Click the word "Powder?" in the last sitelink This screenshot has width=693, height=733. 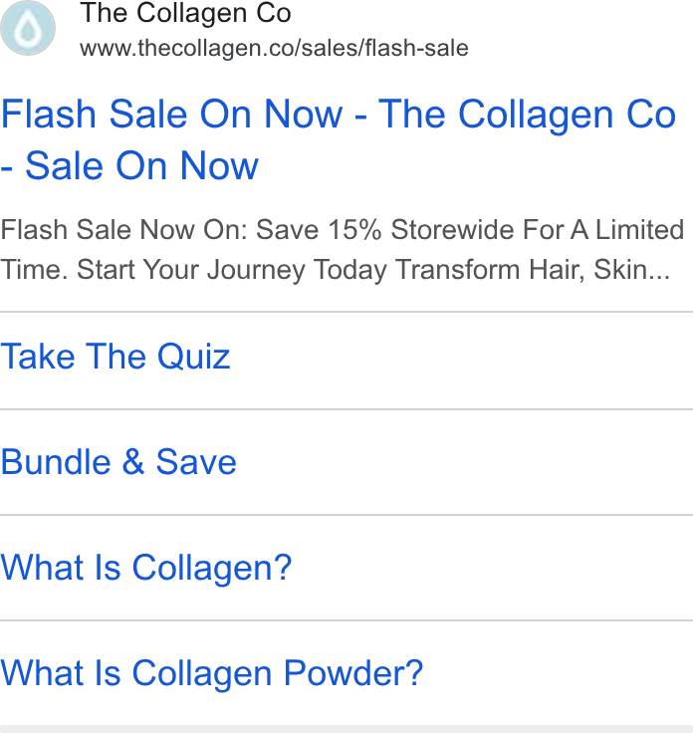pos(353,673)
